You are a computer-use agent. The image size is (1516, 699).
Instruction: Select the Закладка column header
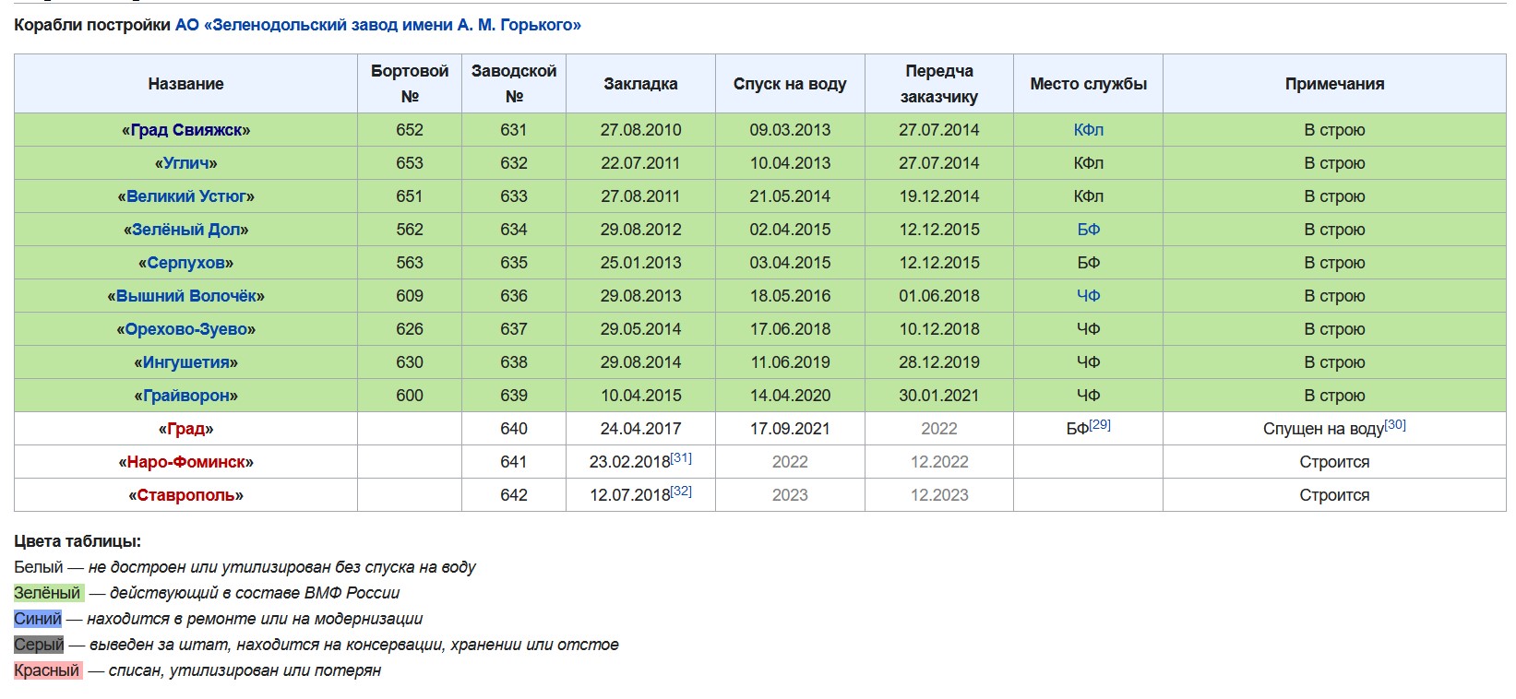click(640, 84)
